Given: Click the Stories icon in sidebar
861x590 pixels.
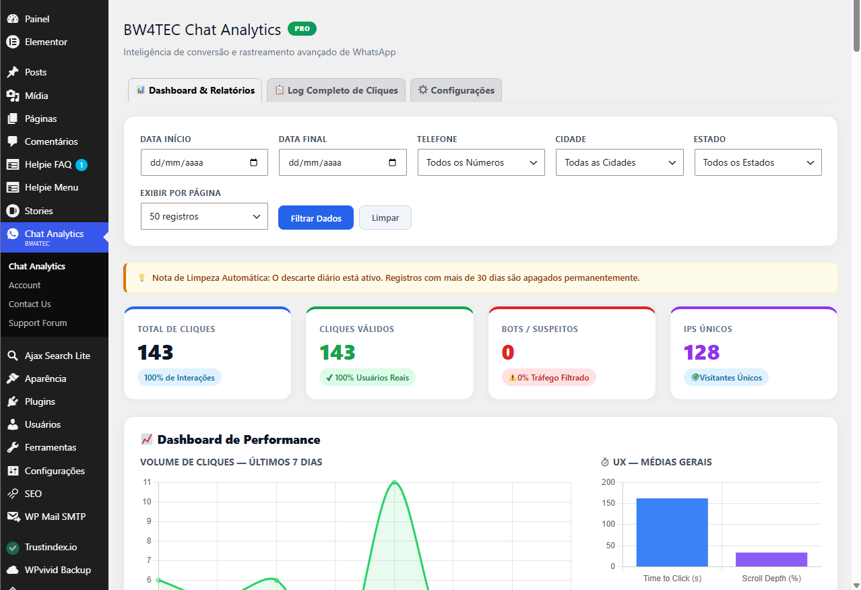Looking at the screenshot, I should pos(13,211).
